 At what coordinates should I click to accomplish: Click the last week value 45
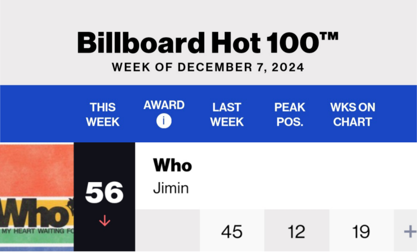click(x=232, y=232)
